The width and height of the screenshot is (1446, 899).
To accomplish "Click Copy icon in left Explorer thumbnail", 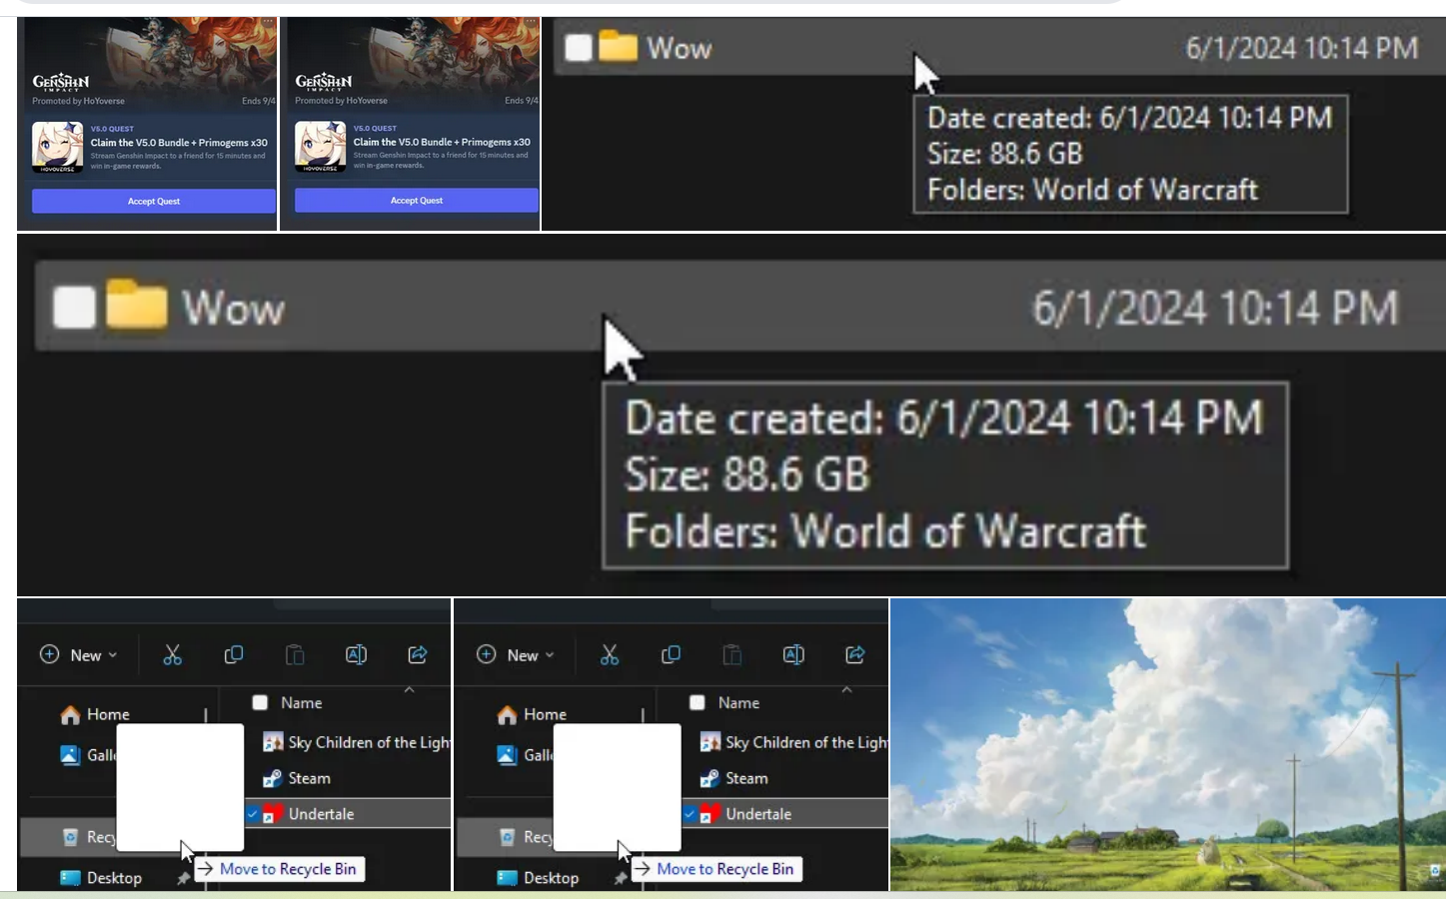I will point(234,654).
